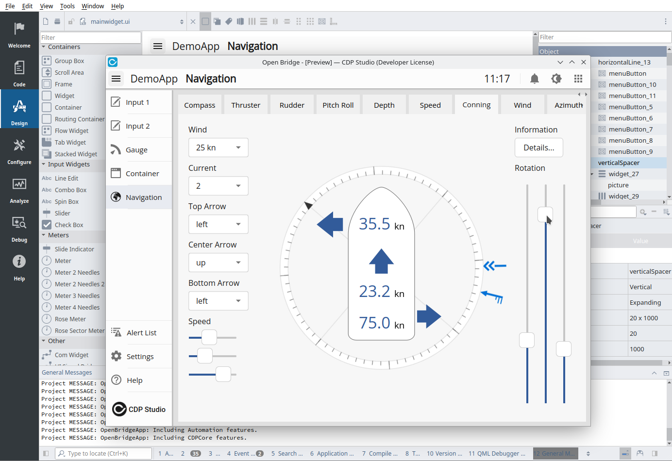The height and width of the screenshot is (461, 672).
Task: Expand the Center Arrow combo box
Action: pyautogui.click(x=218, y=263)
